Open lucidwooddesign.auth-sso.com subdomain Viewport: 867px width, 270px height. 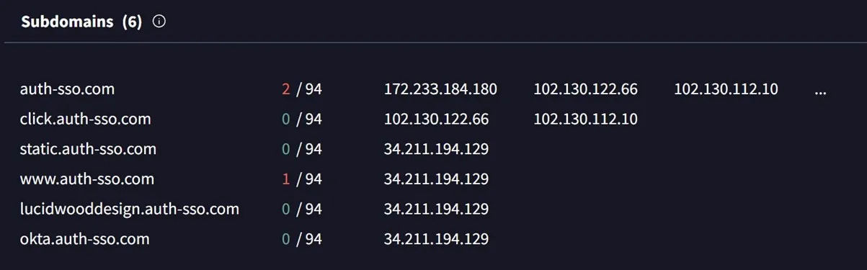coord(130,209)
